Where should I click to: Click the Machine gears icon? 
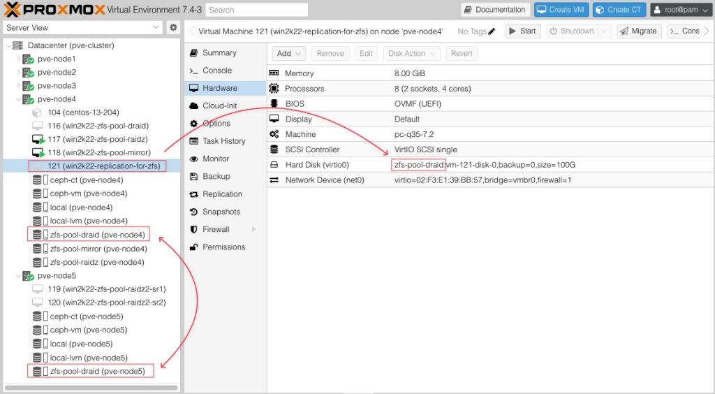[x=274, y=134]
